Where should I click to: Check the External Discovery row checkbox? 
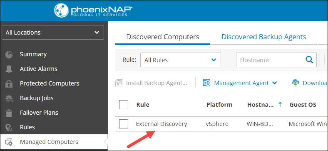tap(124, 124)
